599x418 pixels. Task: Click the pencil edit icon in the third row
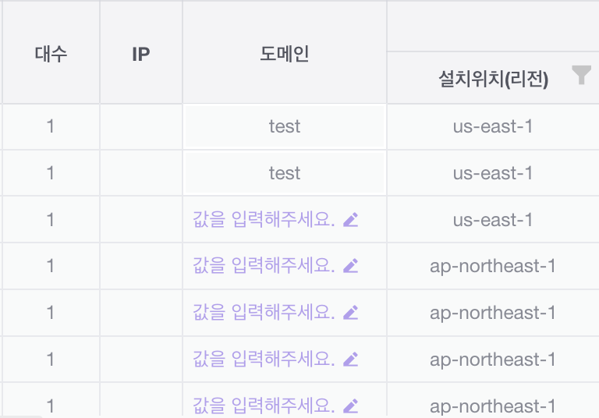pyautogui.click(x=351, y=220)
